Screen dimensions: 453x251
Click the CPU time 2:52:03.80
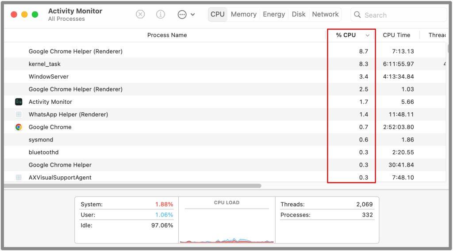399,127
